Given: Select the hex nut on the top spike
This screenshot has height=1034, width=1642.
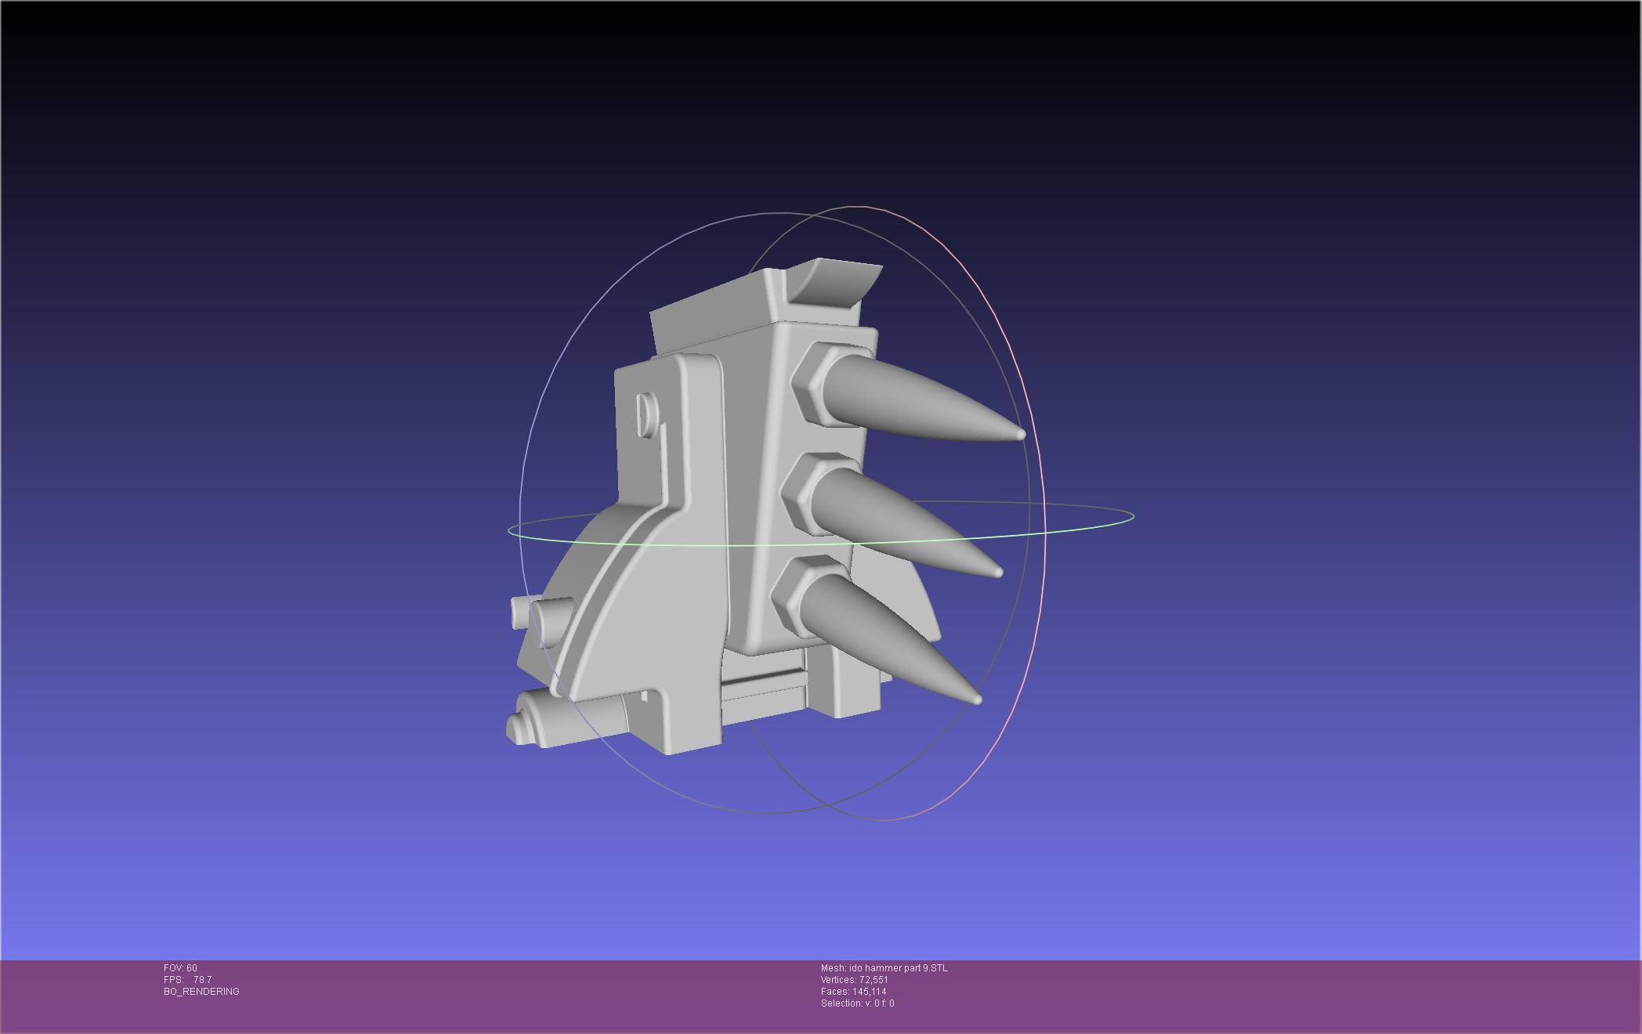Looking at the screenshot, I should click(x=821, y=385).
